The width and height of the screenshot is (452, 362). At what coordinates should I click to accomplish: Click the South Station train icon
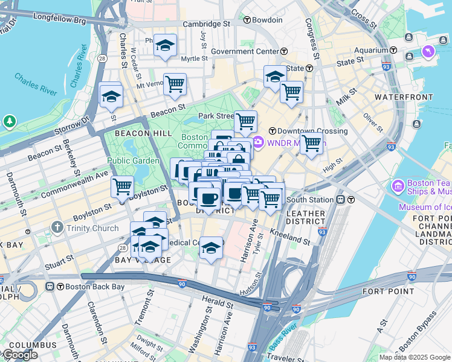(x=340, y=200)
